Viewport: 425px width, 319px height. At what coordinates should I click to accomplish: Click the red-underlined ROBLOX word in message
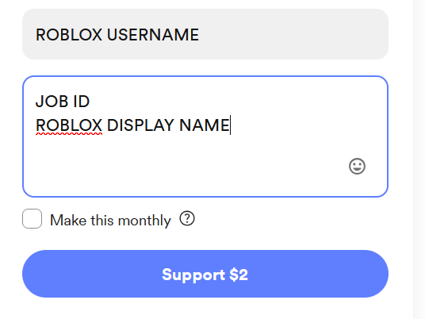(x=69, y=125)
